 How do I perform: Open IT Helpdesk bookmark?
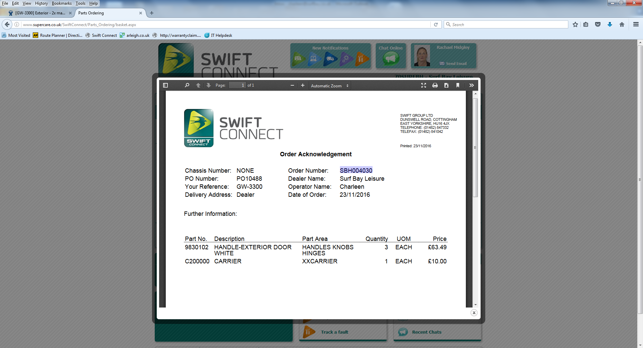pos(221,35)
